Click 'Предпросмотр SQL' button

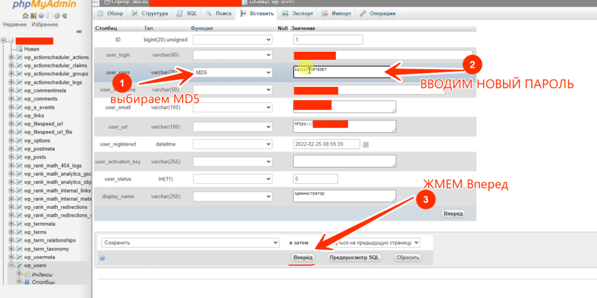(354, 257)
